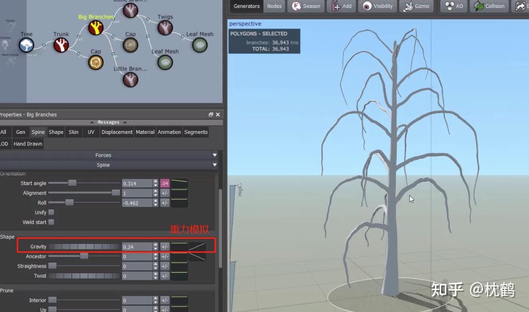The image size is (529, 312).
Task: Open the Spine properties tab
Action: (38, 132)
